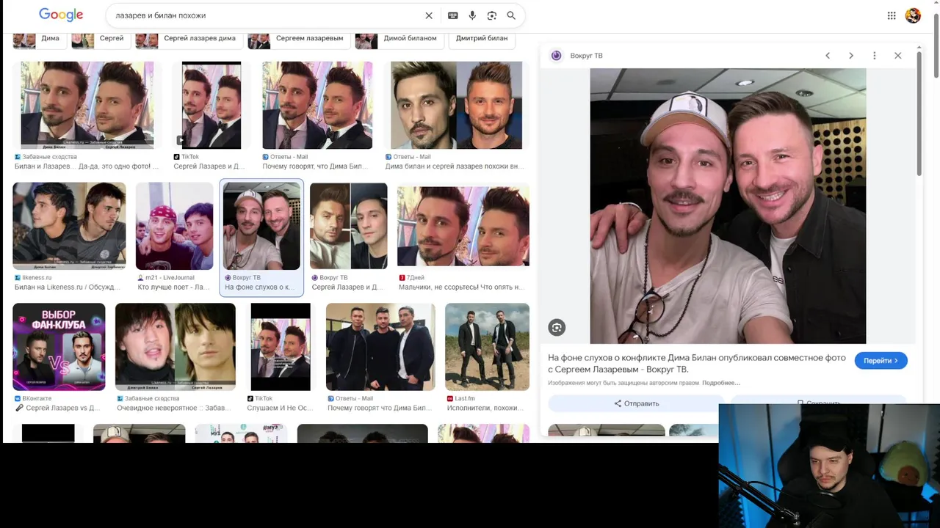Open the Забавные сходства Билан и Лазарев thumbnail
This screenshot has width=940, height=528.
pyautogui.click(x=87, y=105)
